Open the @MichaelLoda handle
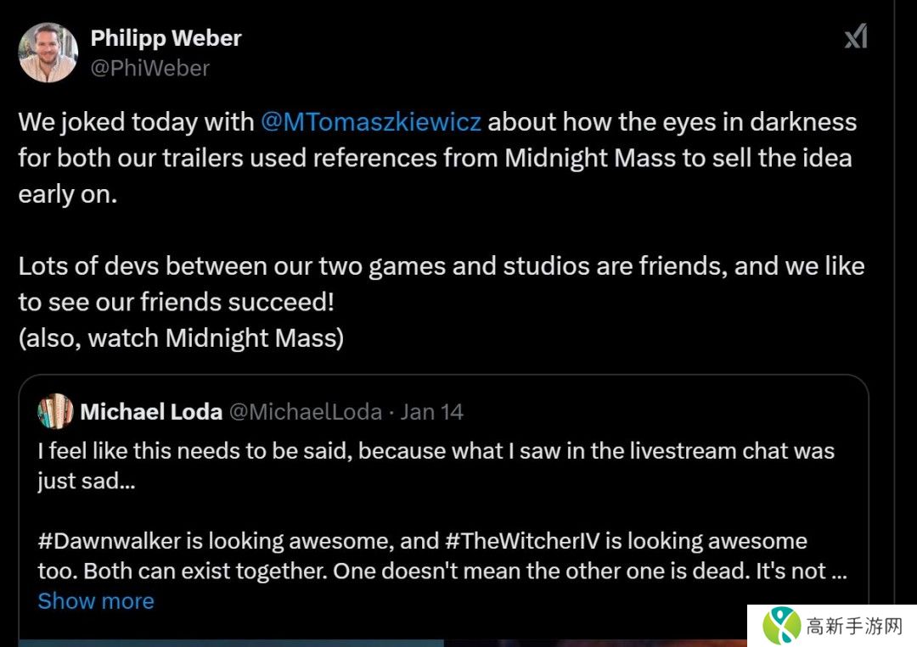917x647 pixels. pyautogui.click(x=306, y=412)
